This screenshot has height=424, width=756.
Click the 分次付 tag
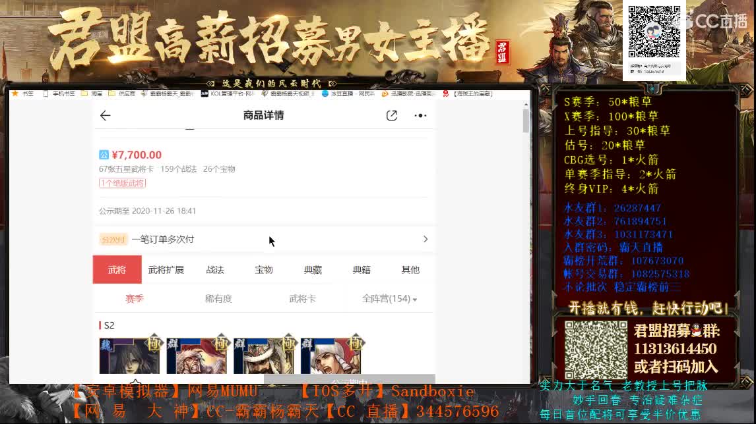click(x=113, y=239)
